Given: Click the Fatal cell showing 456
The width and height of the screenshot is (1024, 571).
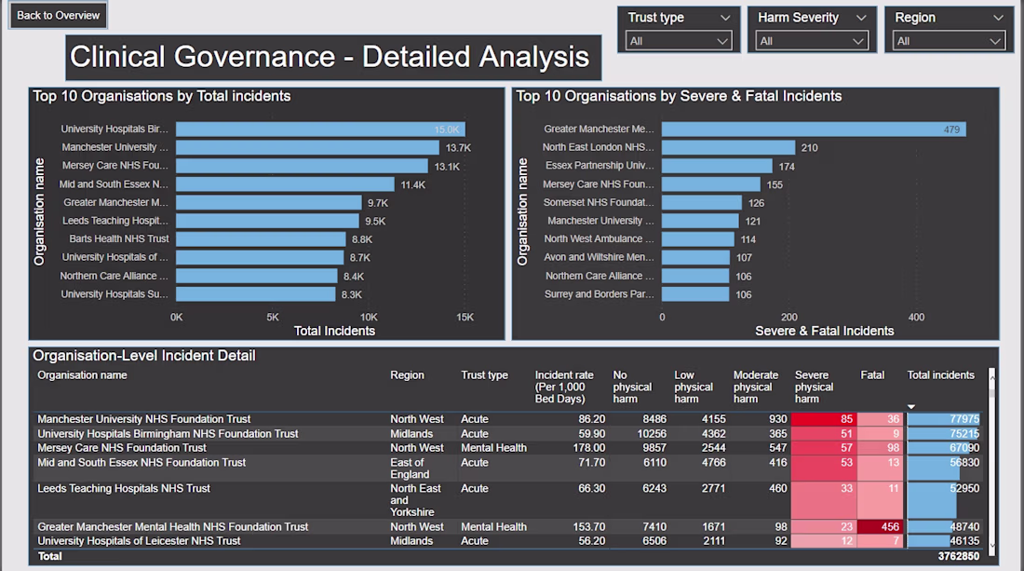Looking at the screenshot, I should (x=881, y=526).
